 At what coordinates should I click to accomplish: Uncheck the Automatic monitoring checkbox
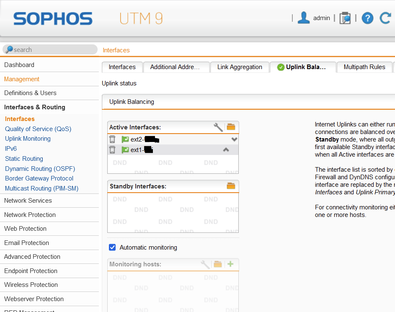click(x=112, y=248)
